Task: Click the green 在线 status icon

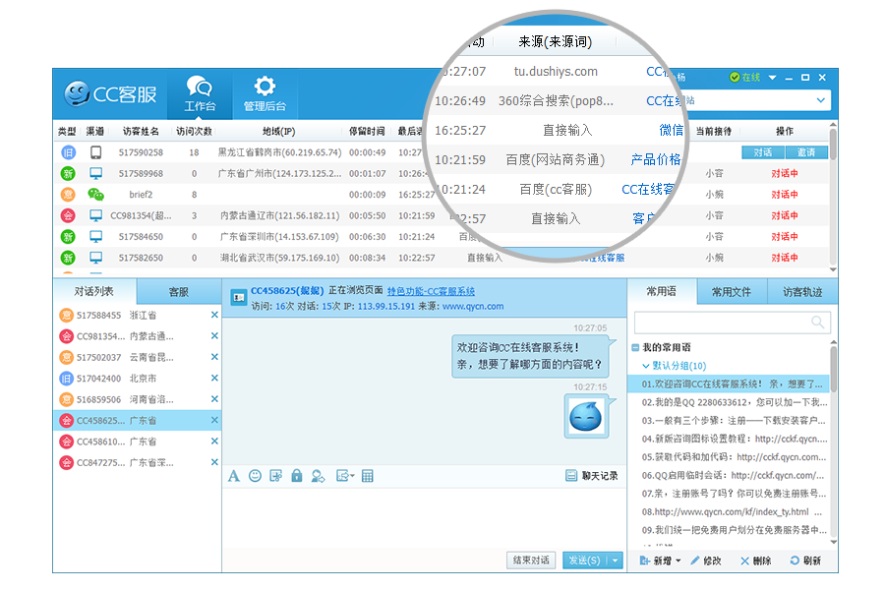Action: (x=735, y=78)
